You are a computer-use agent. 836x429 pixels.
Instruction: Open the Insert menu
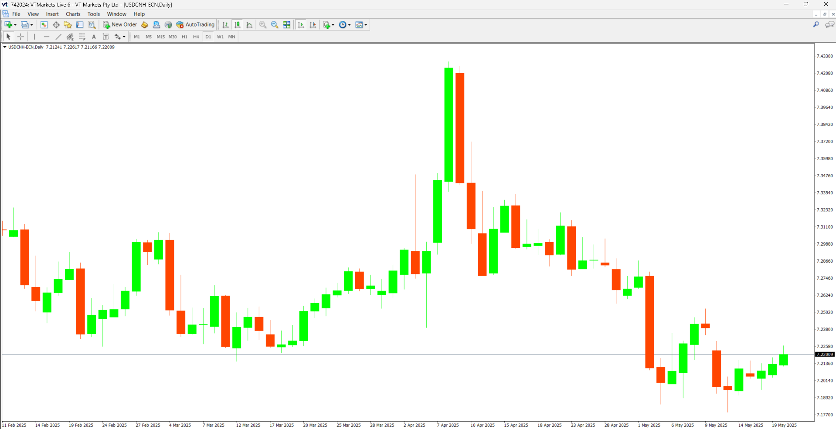click(x=52, y=14)
